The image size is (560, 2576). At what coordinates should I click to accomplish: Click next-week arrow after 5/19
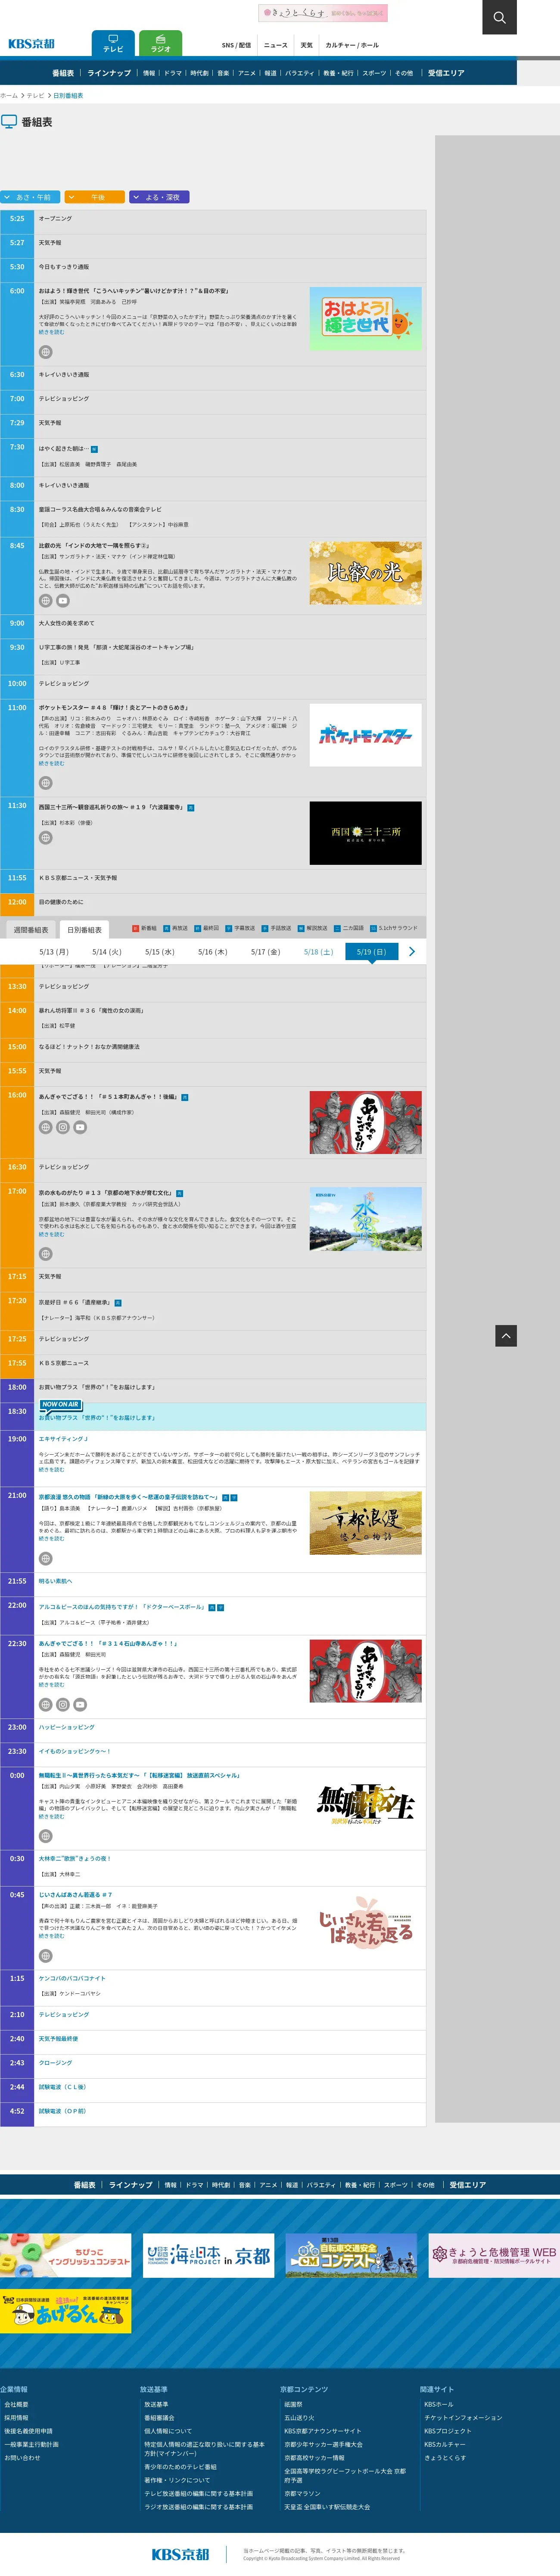coord(412,952)
